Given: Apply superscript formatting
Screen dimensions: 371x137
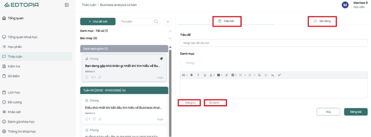Looking at the screenshot, I should tap(279, 75).
